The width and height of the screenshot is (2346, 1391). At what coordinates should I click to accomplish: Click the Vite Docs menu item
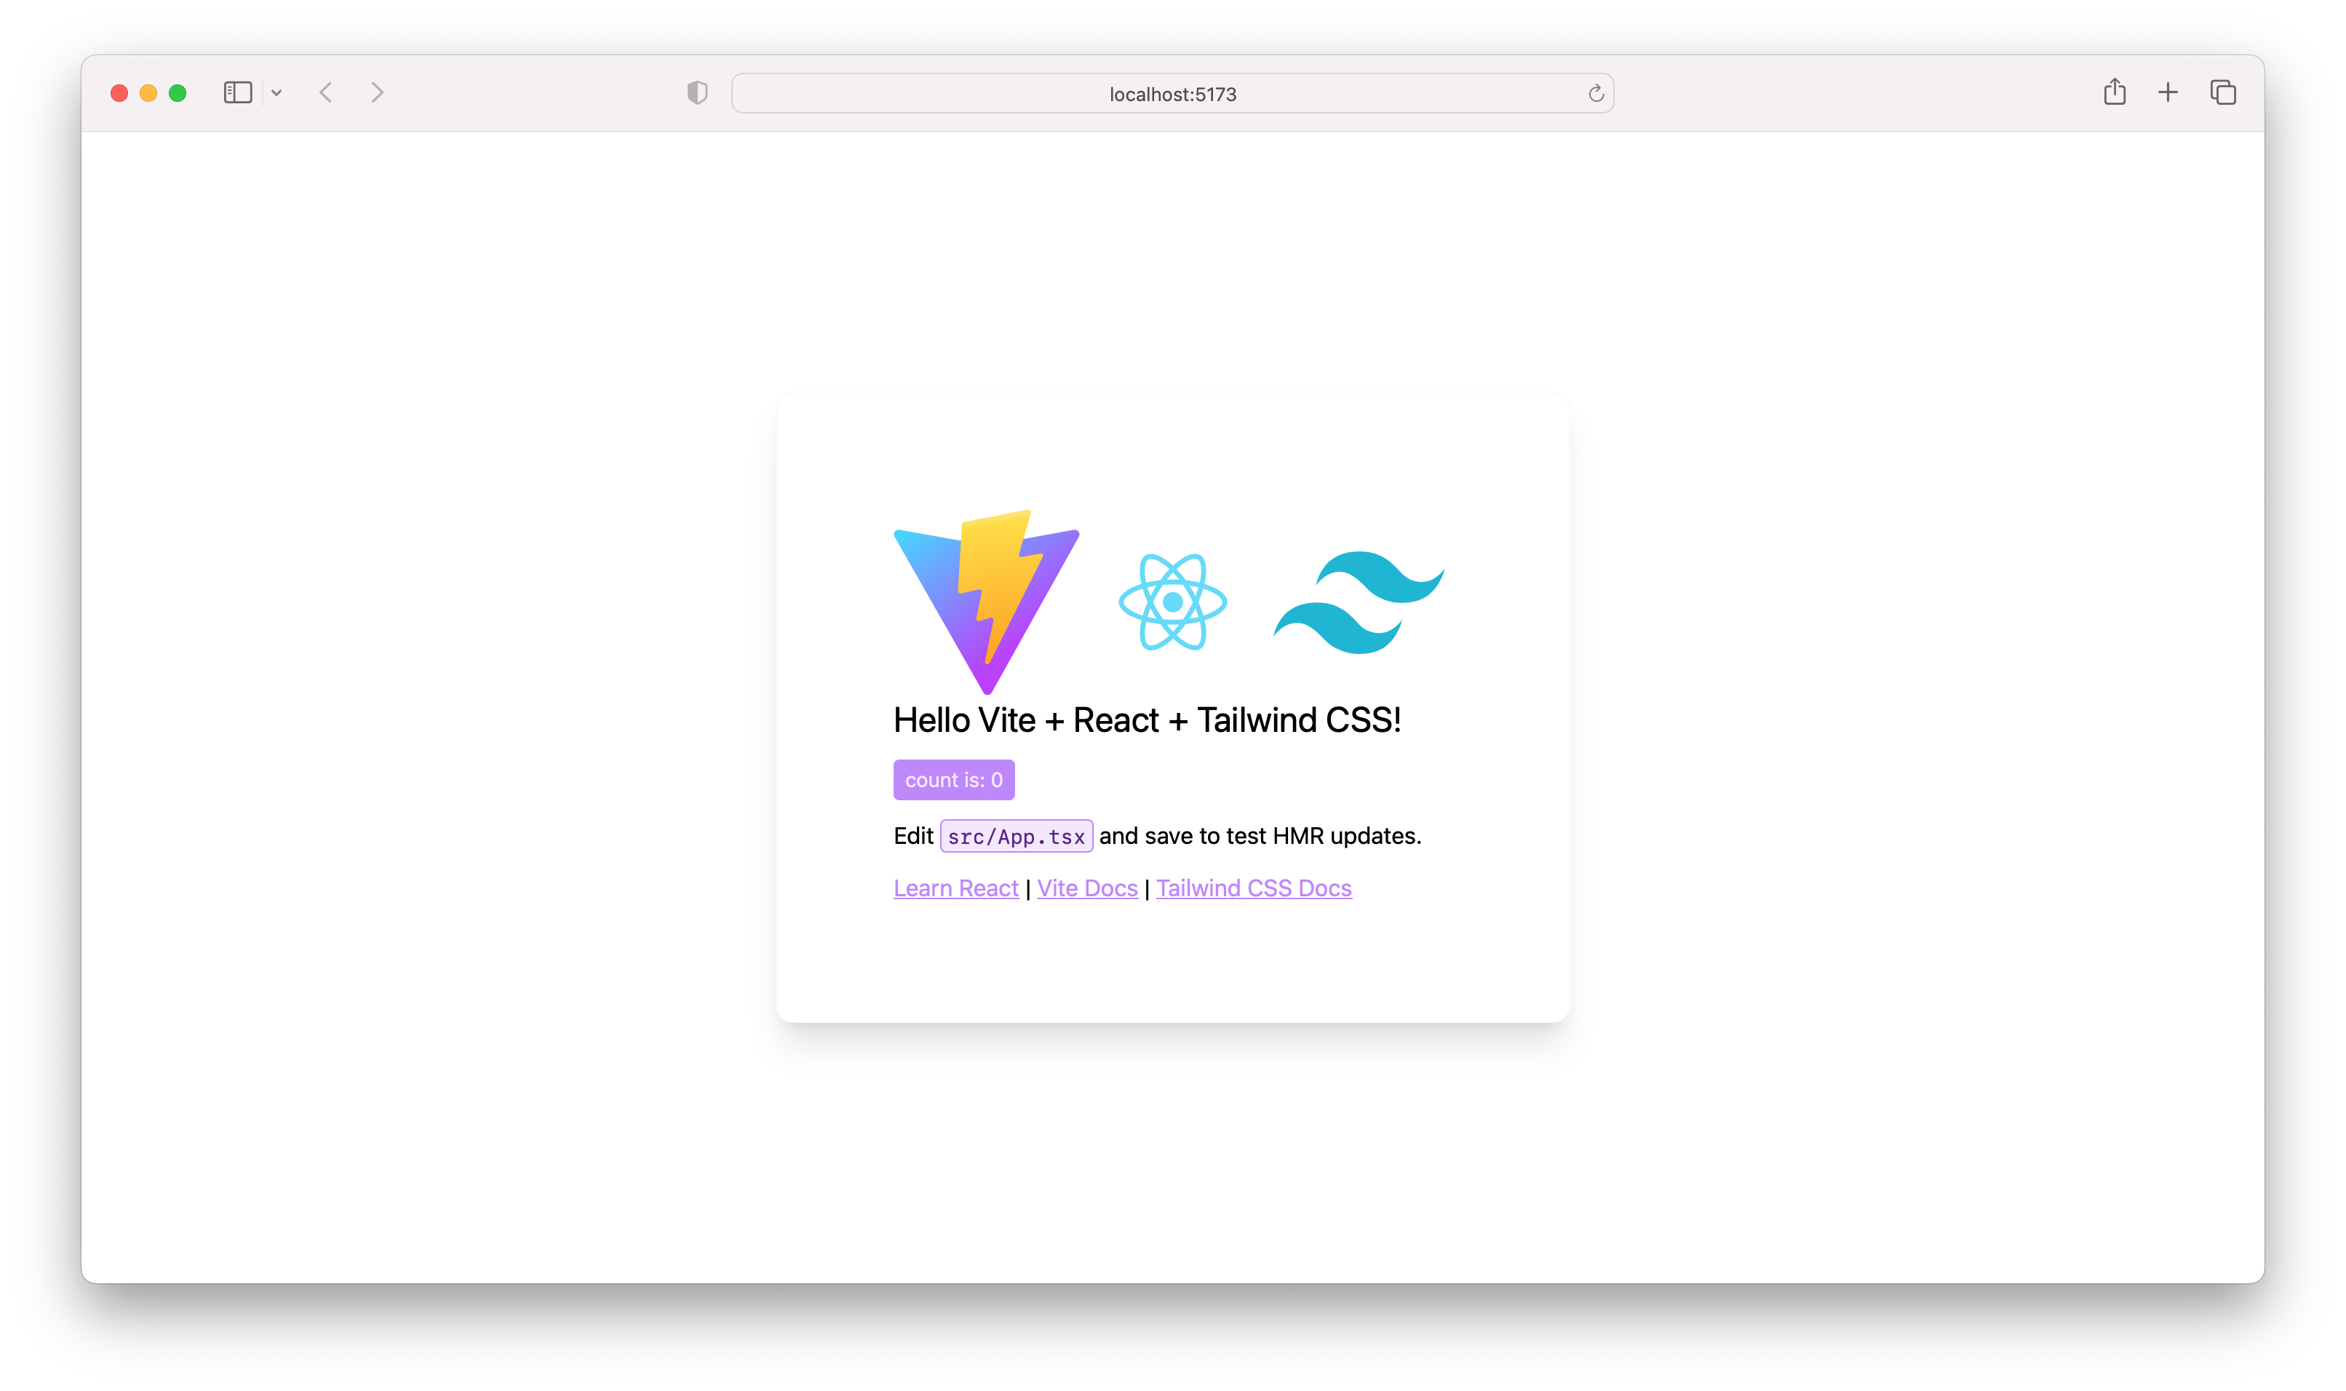tap(1088, 888)
